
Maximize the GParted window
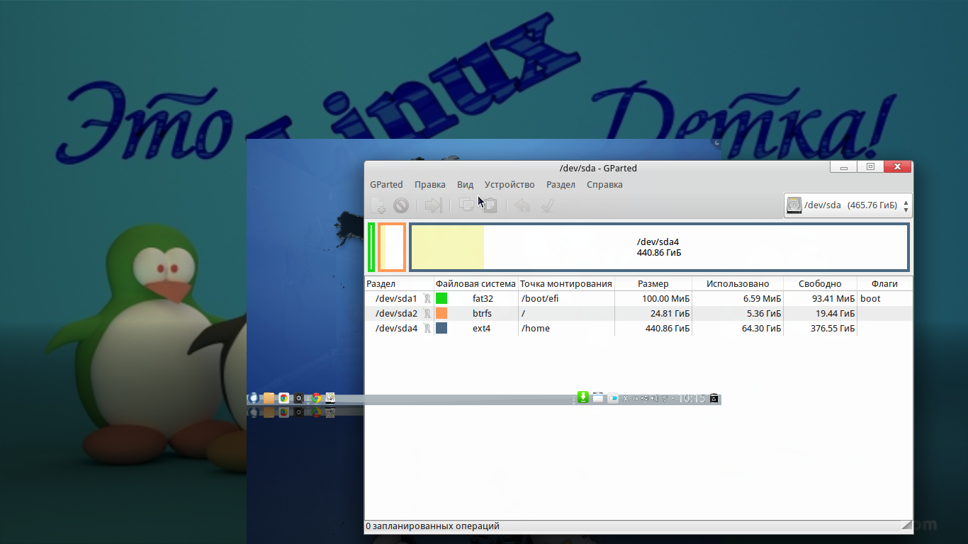870,167
